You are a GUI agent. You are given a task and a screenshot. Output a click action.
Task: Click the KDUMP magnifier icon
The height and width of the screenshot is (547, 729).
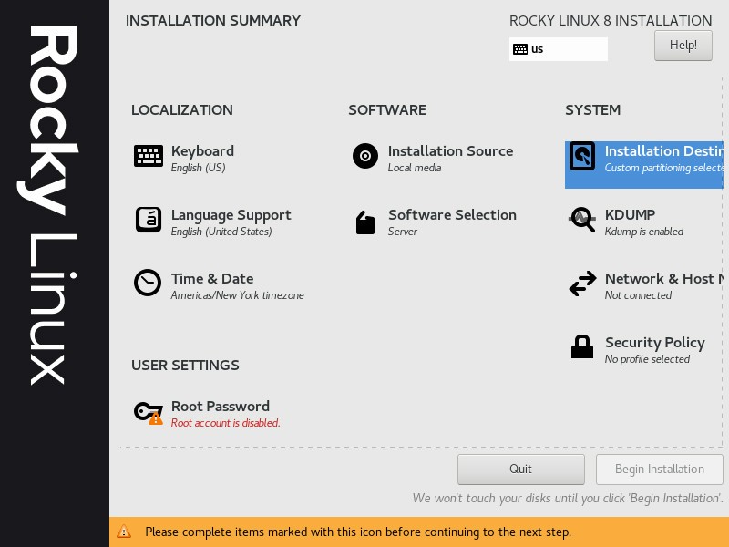click(582, 220)
